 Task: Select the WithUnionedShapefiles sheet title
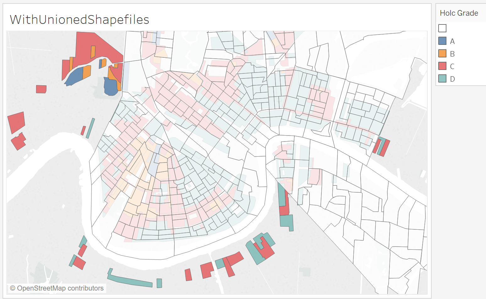[79, 19]
